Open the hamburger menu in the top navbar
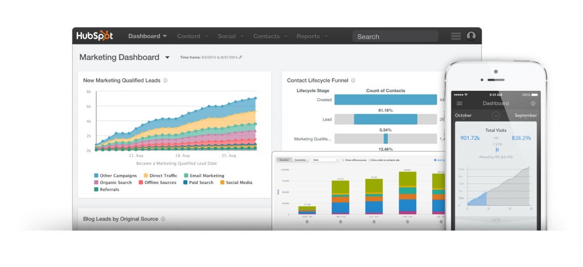Screen dimensions: 583x267 (455, 36)
